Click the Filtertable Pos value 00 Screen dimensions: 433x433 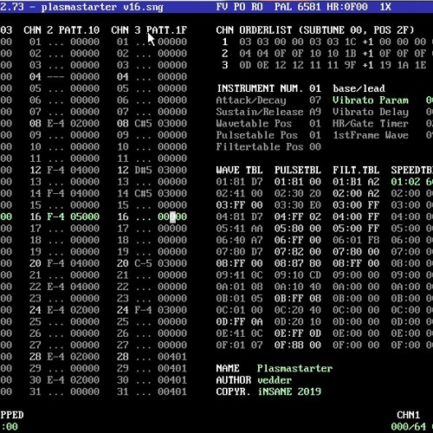pyautogui.click(x=315, y=146)
